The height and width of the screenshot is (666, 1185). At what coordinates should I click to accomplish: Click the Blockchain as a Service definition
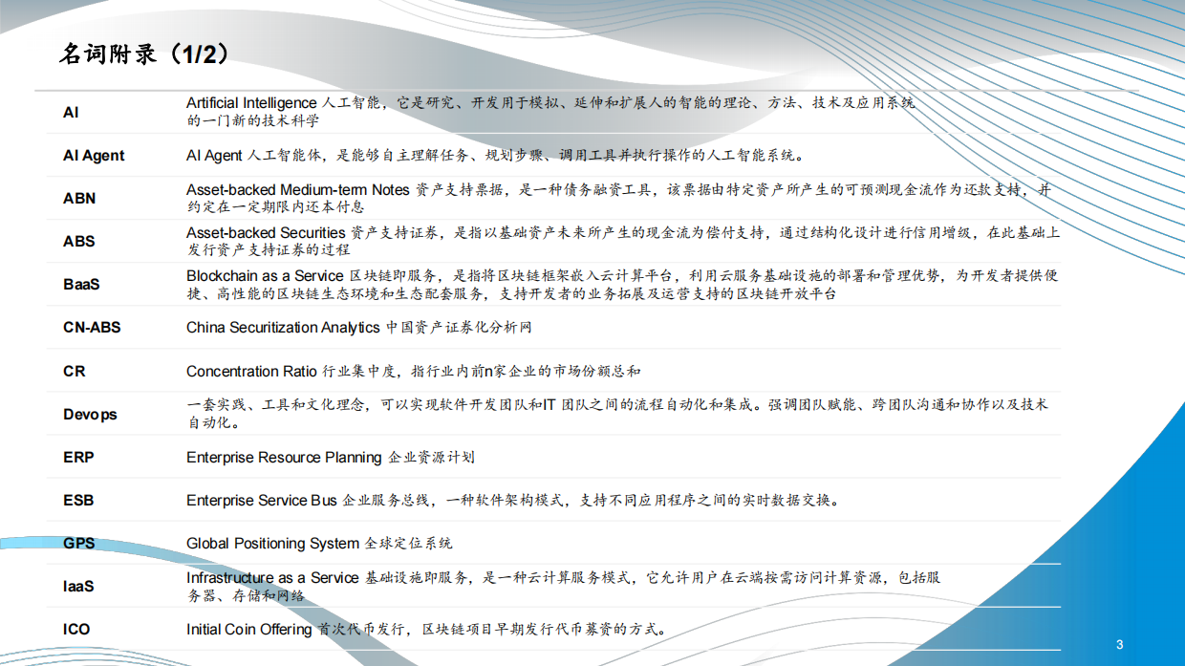pyautogui.click(x=622, y=285)
